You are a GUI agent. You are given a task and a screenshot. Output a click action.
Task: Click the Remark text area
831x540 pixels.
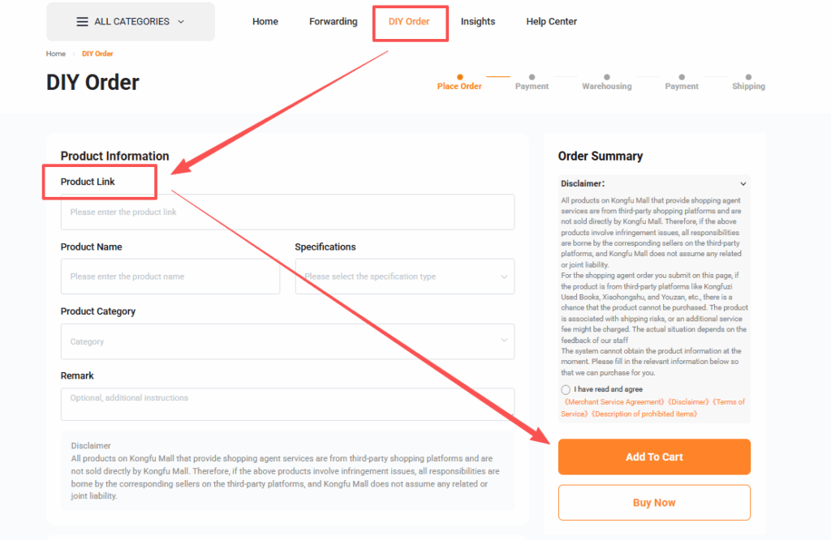pos(287,404)
